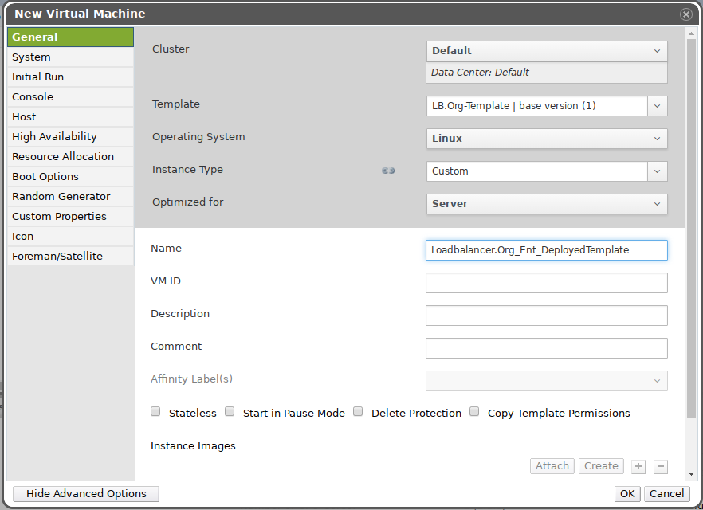This screenshot has width=703, height=510.
Task: Open the Instance Type dropdown arrow
Action: tap(657, 171)
